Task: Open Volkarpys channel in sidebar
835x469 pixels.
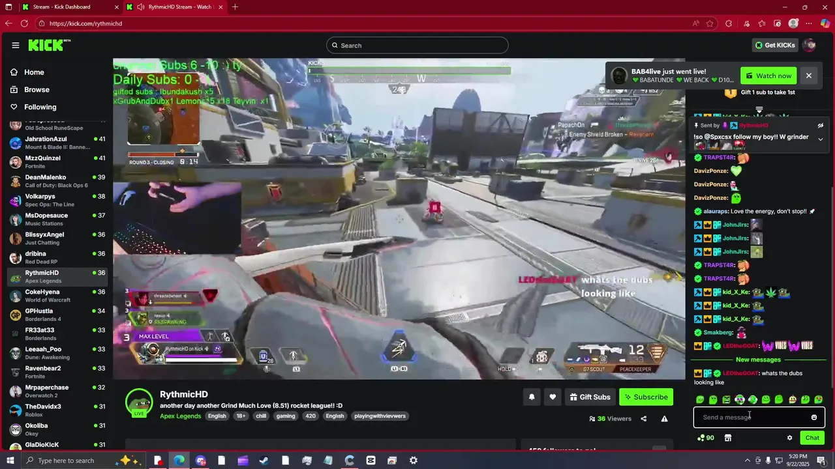Action: click(x=57, y=200)
